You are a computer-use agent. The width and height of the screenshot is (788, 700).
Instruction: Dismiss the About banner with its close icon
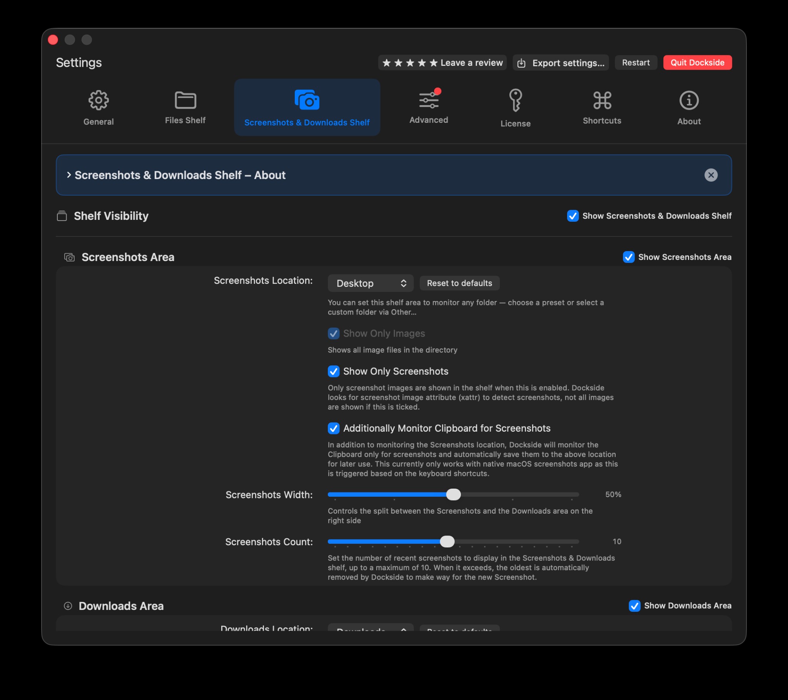pos(711,175)
